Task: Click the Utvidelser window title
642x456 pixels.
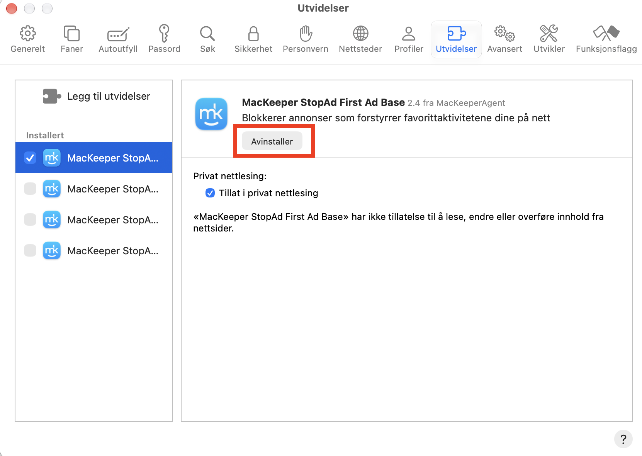Action: pyautogui.click(x=323, y=8)
